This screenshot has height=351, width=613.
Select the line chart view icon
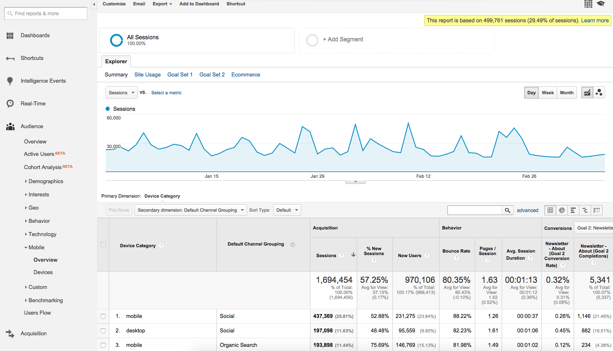click(x=587, y=93)
